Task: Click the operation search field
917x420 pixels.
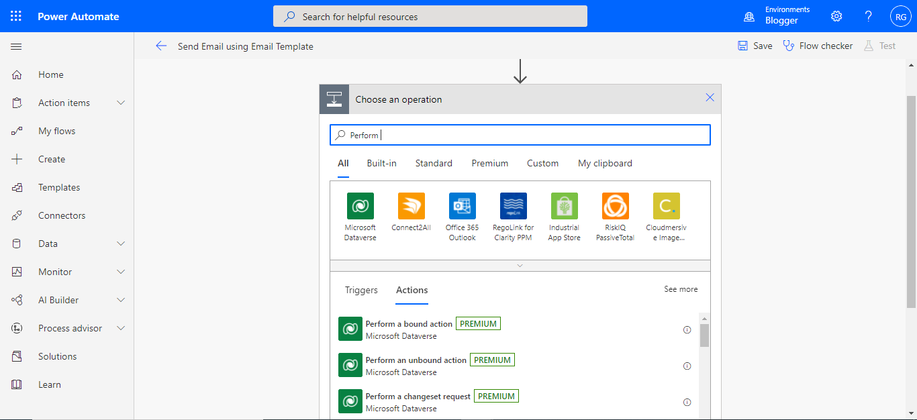Action: pos(520,135)
